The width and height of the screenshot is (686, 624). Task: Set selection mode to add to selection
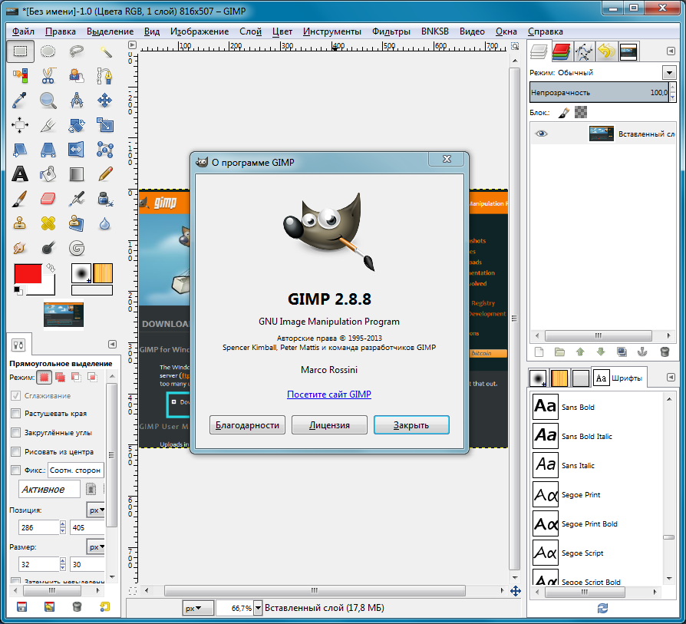pyautogui.click(x=60, y=377)
